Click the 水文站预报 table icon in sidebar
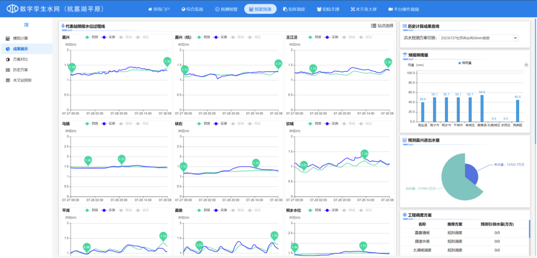The height and width of the screenshot is (258, 537). tap(7, 80)
